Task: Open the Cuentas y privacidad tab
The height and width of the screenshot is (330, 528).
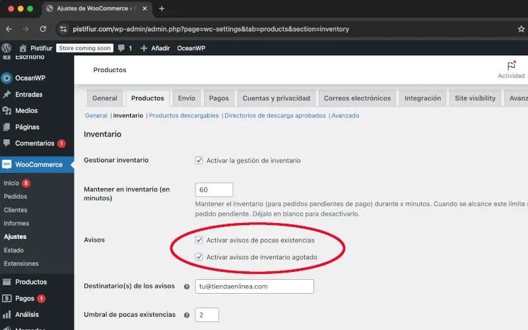Action: point(276,98)
